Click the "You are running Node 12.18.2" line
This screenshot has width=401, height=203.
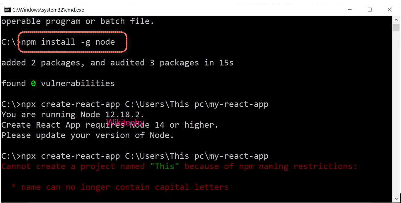[x=73, y=115]
